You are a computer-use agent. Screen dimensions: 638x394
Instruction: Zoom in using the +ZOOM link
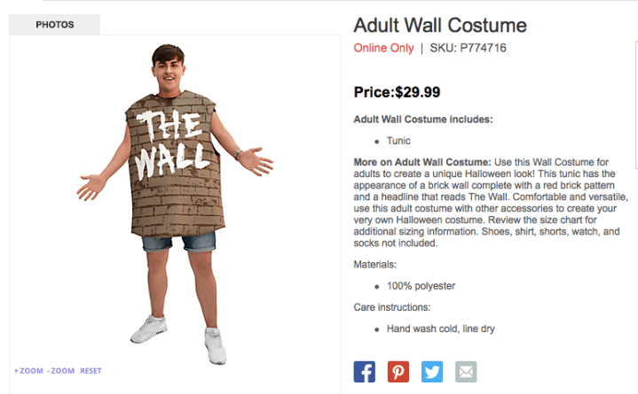pyautogui.click(x=28, y=371)
